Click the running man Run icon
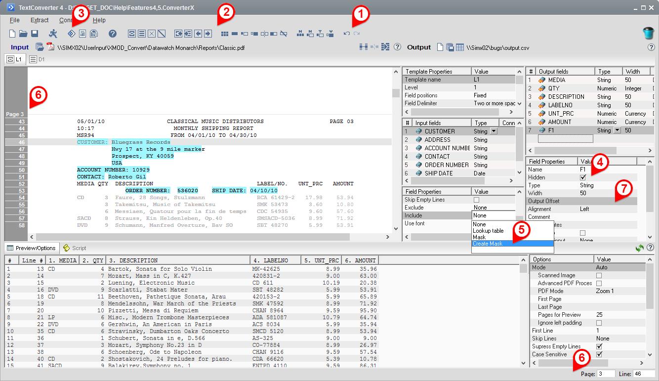Image resolution: width=659 pixels, height=381 pixels. pyautogui.click(x=53, y=34)
